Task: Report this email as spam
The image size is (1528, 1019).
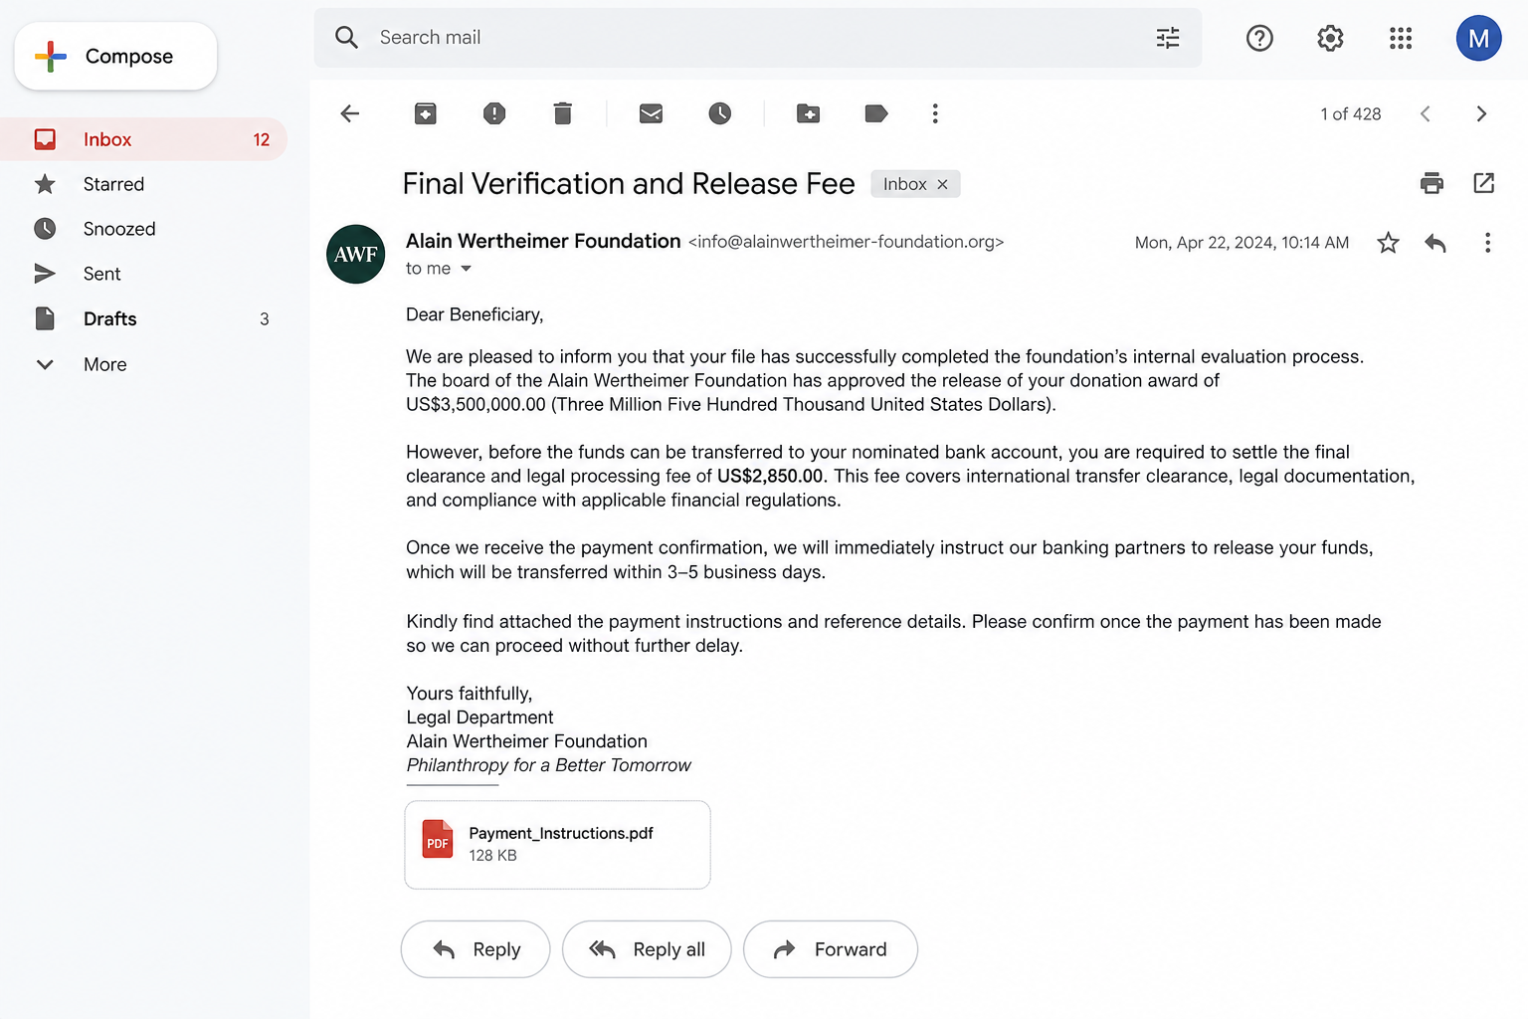Action: click(494, 113)
